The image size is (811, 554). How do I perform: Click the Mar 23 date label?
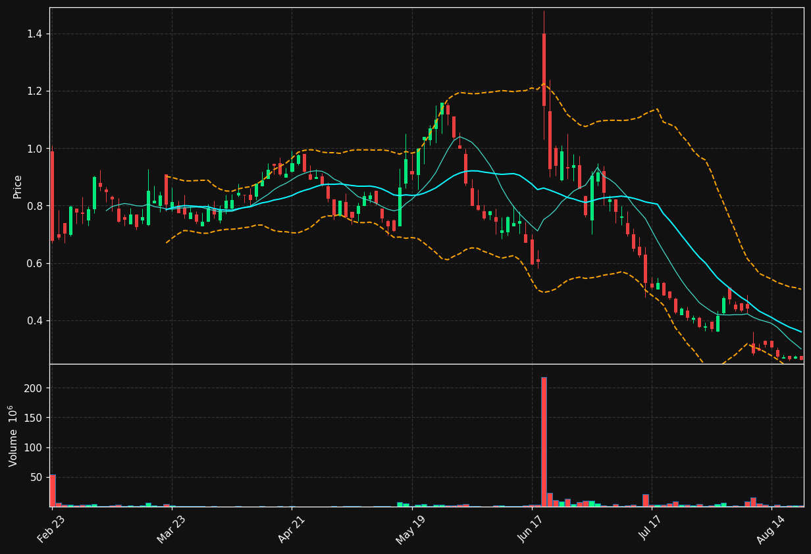coord(171,529)
